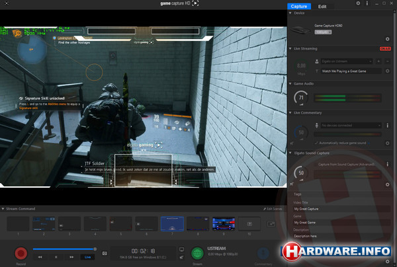Viewport: 397px width, 267px height.
Task: Open stream title settings gear
Action: [x=387, y=71]
